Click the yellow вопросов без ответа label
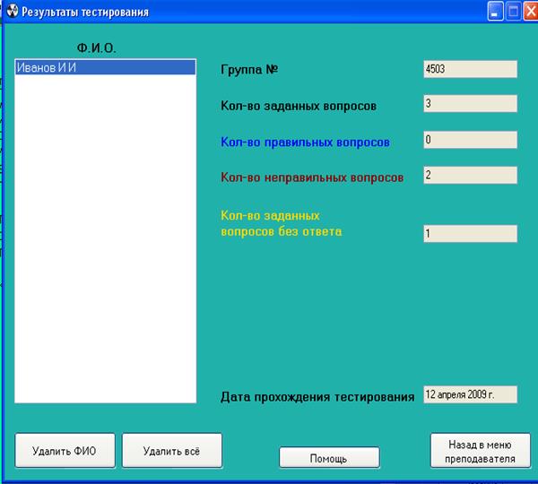The width and height of the screenshot is (538, 484). click(x=282, y=224)
